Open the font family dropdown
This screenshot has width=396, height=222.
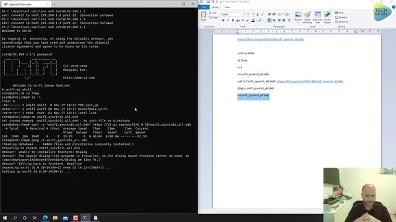click(x=244, y=14)
